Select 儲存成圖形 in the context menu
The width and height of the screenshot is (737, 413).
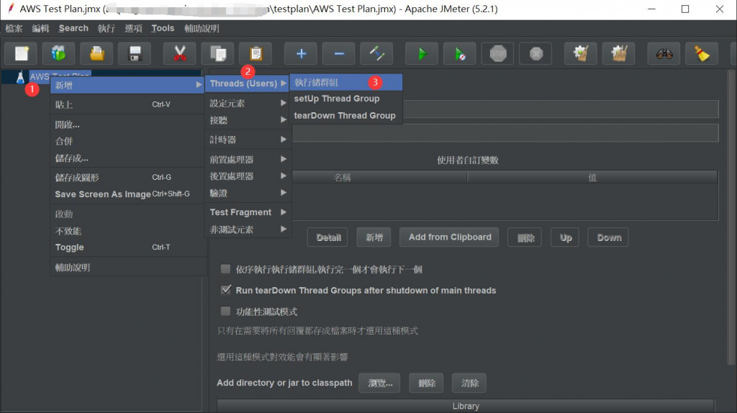point(127,178)
